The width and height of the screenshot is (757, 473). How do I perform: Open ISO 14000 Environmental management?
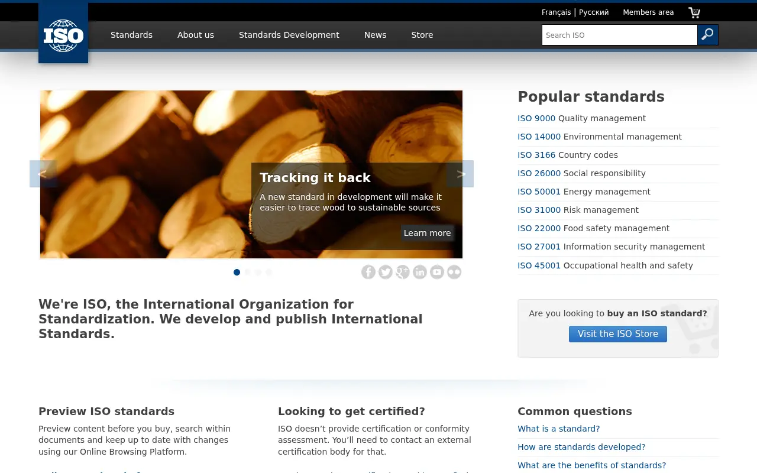600,137
